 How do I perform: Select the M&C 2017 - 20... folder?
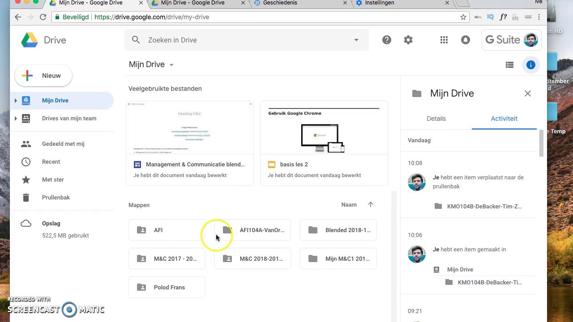pyautogui.click(x=167, y=258)
